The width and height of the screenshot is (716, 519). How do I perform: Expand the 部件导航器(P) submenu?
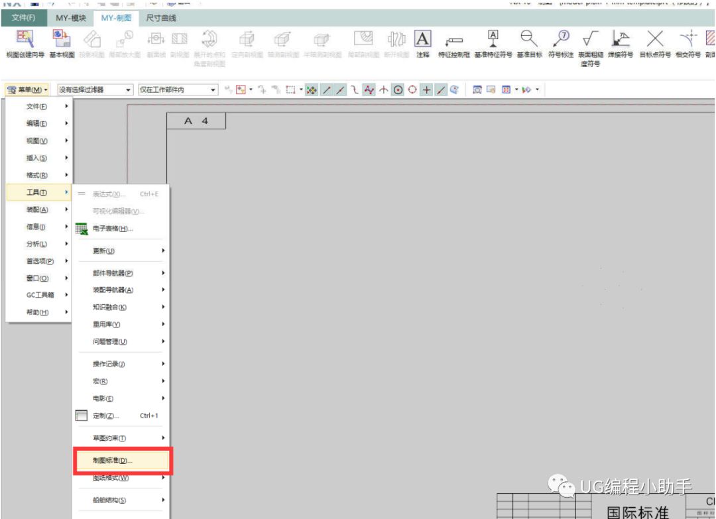(121, 273)
